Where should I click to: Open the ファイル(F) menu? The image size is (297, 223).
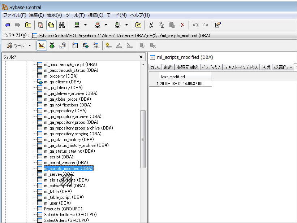click(14, 15)
